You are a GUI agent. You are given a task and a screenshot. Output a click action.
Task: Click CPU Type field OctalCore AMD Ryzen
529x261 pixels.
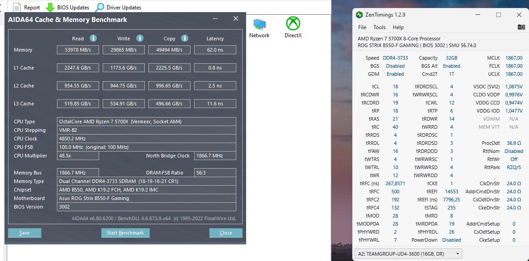pyautogui.click(x=147, y=122)
